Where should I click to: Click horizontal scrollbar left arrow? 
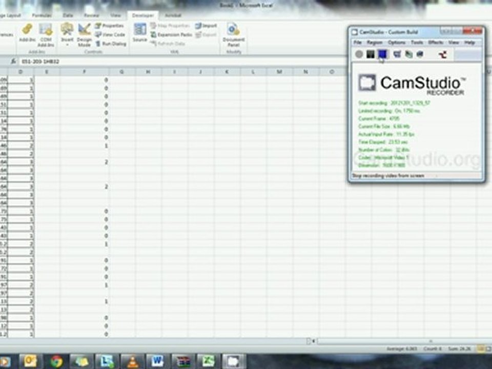(x=314, y=341)
